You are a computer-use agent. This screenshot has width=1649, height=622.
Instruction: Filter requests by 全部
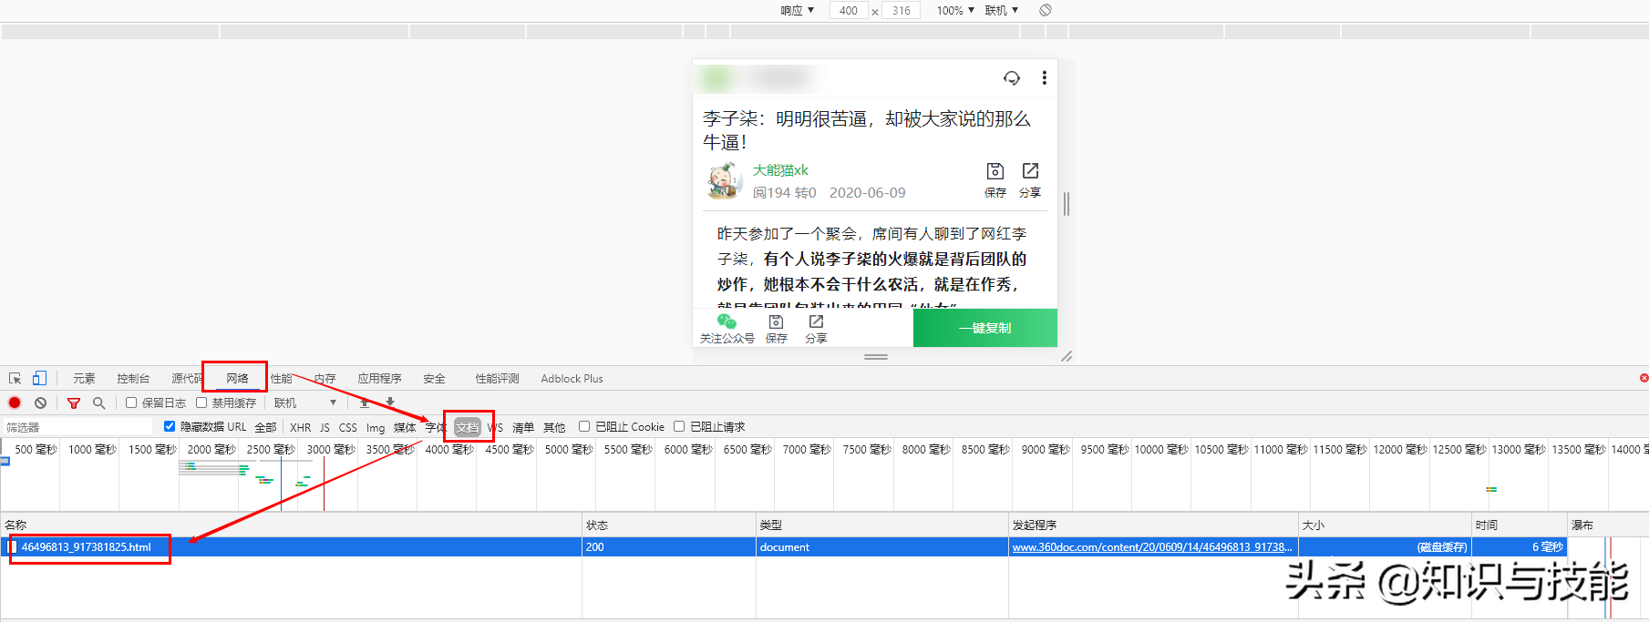click(x=265, y=427)
